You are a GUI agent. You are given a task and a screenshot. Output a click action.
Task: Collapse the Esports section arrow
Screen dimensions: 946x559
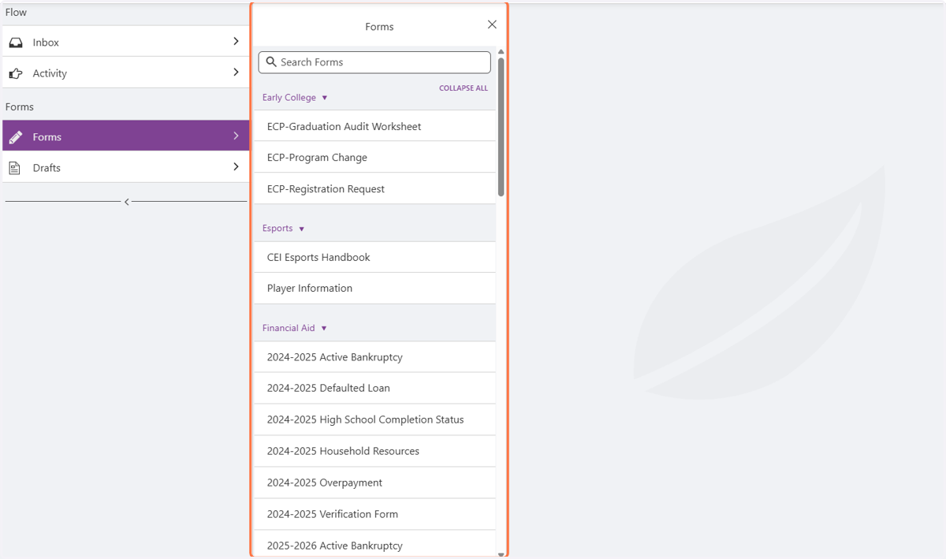pos(302,229)
